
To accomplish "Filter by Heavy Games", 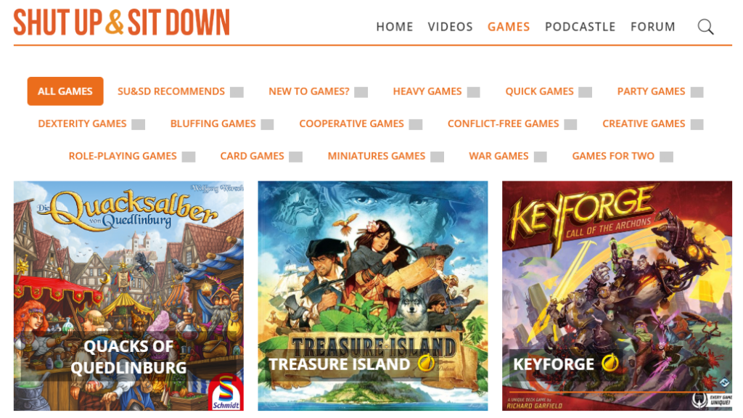I will (427, 91).
